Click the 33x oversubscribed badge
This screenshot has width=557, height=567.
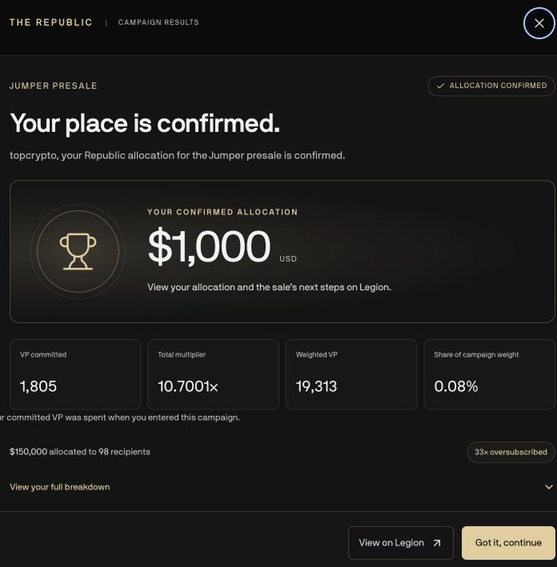coord(510,452)
